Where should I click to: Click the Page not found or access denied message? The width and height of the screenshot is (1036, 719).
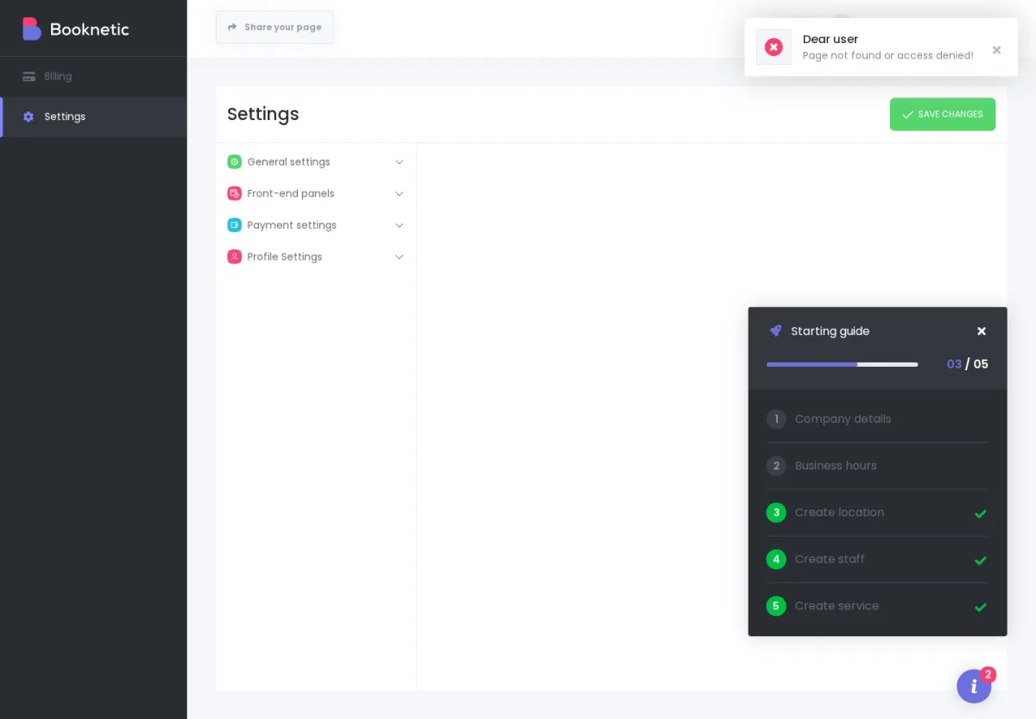click(888, 56)
